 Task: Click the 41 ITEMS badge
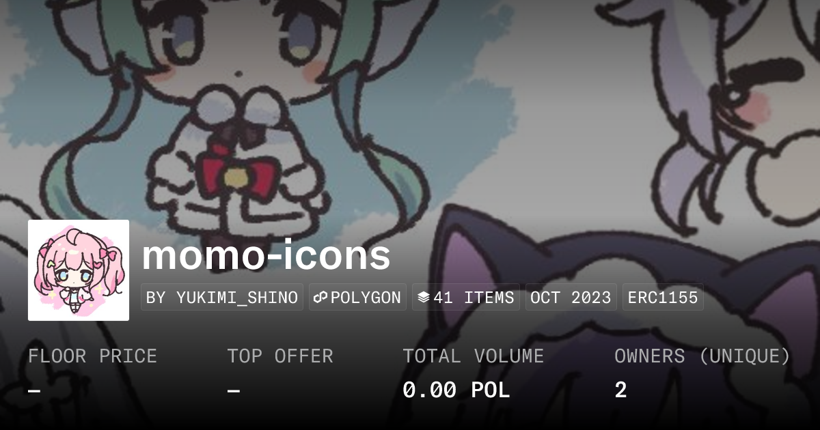point(466,298)
